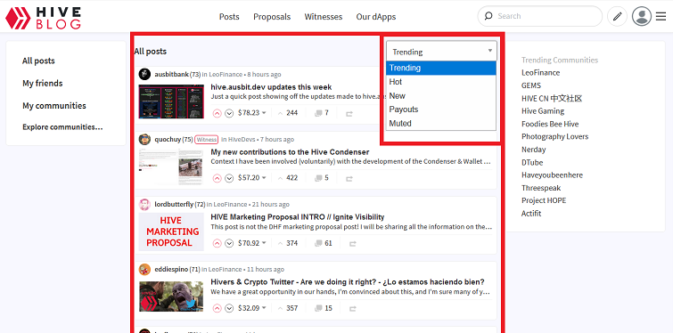673x333 pixels.
Task: Downvote the ausbitbank post
Action: pyautogui.click(x=229, y=113)
